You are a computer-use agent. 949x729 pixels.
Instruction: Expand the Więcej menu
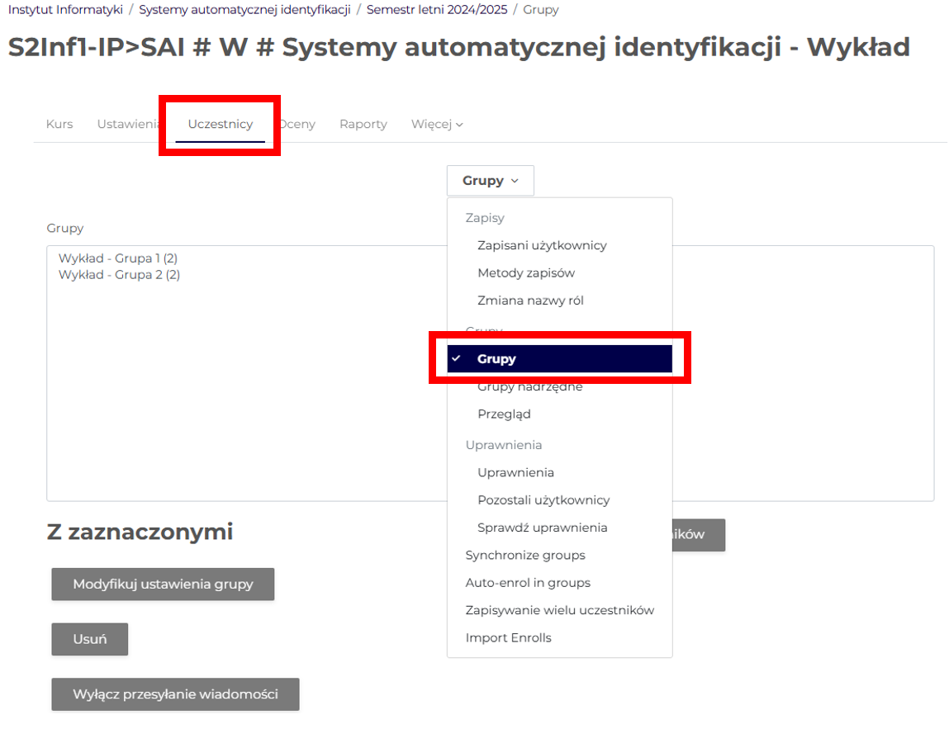(x=437, y=124)
